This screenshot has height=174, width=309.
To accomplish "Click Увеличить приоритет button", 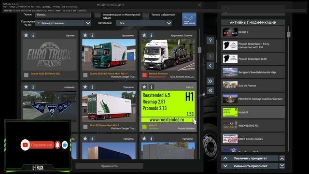I will click(250, 158).
